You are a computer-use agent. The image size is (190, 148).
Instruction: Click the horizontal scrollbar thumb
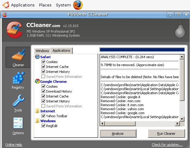coord(120,124)
